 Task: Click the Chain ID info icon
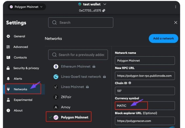point(130,83)
